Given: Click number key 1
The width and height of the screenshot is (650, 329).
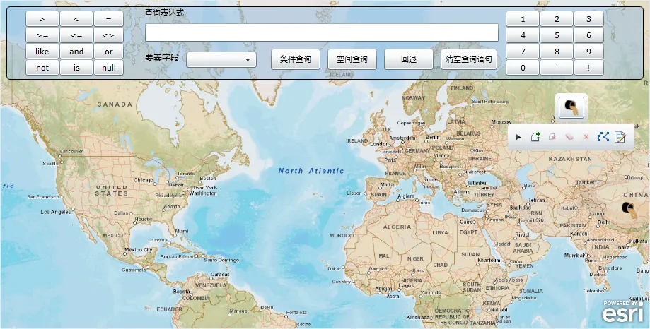Looking at the screenshot, I should click(x=523, y=19).
